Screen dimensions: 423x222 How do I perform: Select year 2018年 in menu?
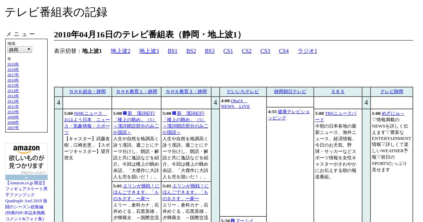pyautogui.click(x=13, y=70)
